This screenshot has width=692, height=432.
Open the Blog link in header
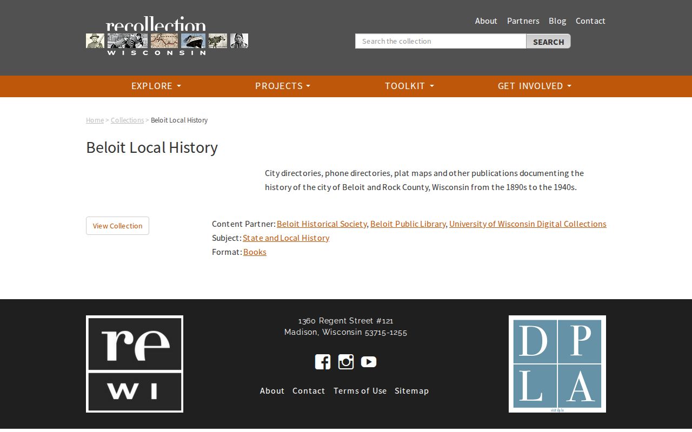(557, 21)
